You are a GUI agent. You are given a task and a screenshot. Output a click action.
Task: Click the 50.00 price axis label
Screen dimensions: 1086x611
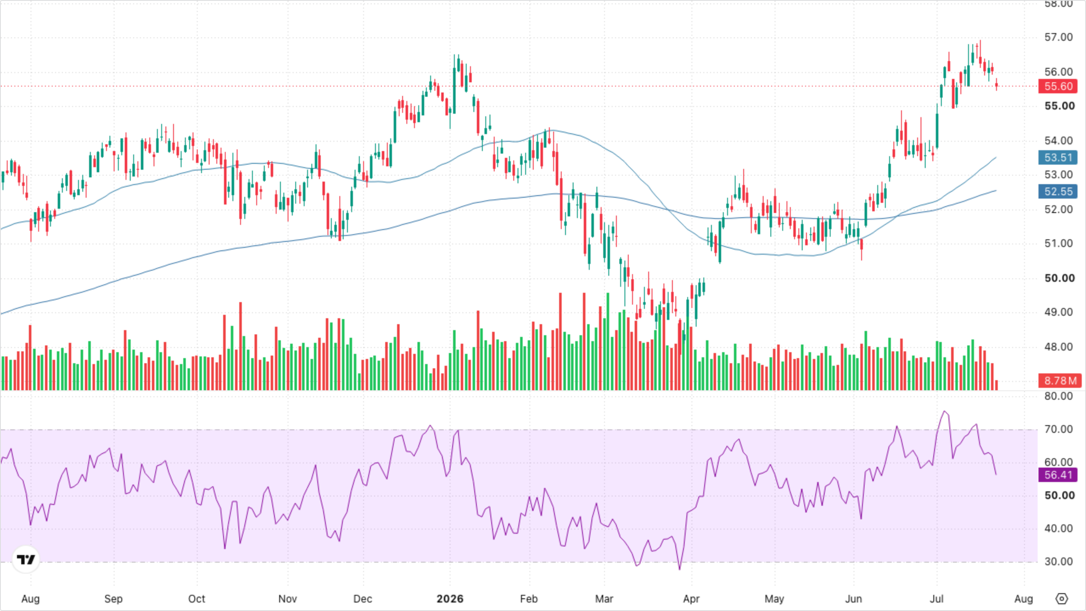1060,278
